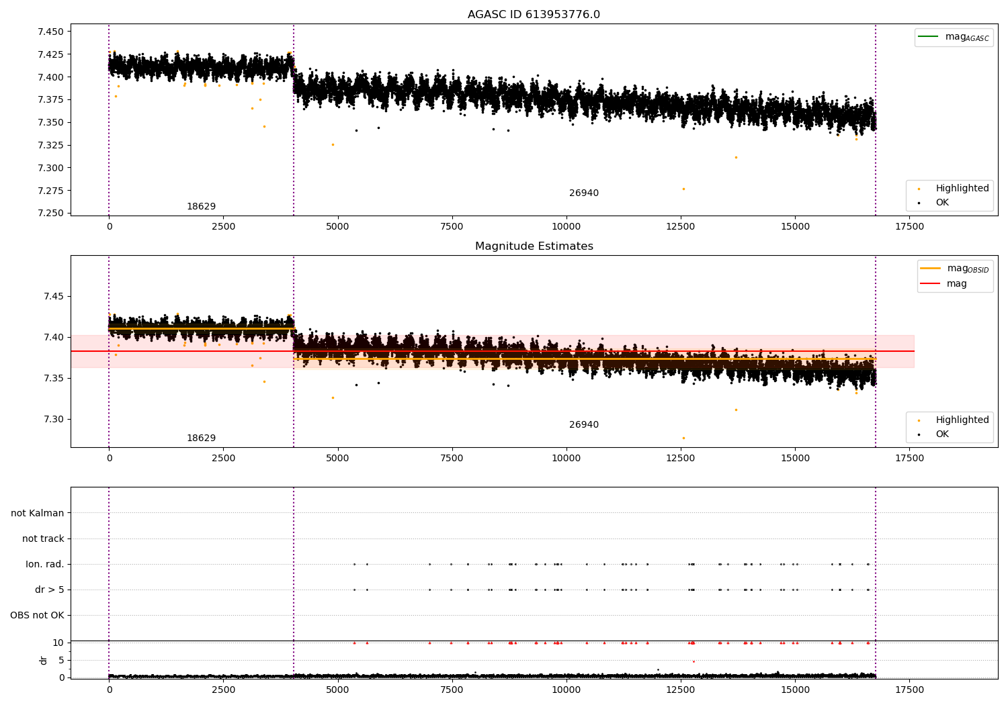The height and width of the screenshot is (705, 1008).
Task: Click the 'dr' y-axis label
Action: tap(44, 660)
